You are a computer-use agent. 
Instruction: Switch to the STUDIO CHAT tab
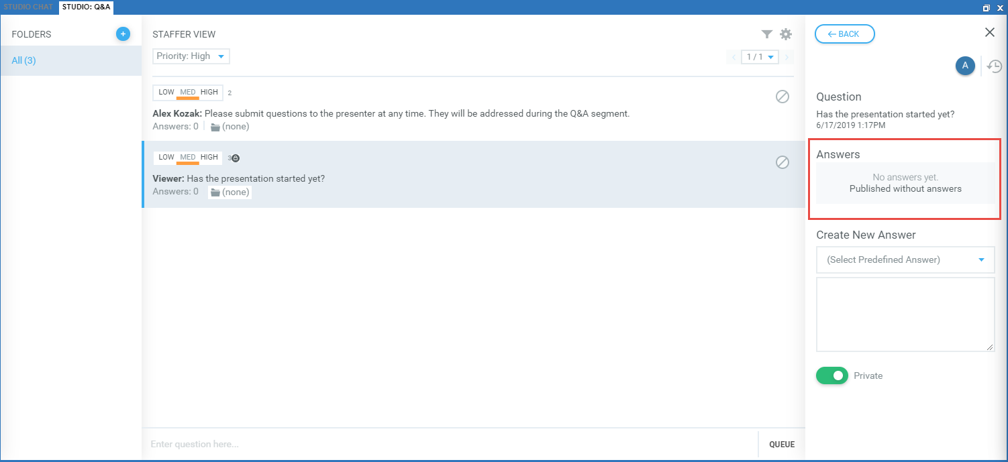[28, 7]
